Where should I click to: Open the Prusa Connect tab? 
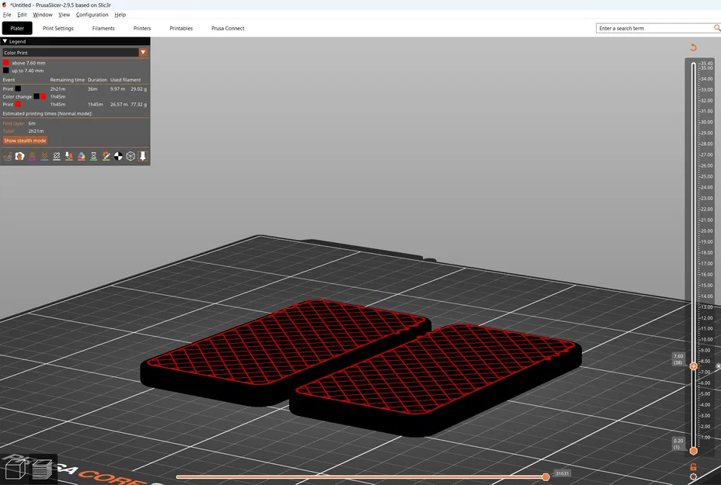(x=228, y=28)
